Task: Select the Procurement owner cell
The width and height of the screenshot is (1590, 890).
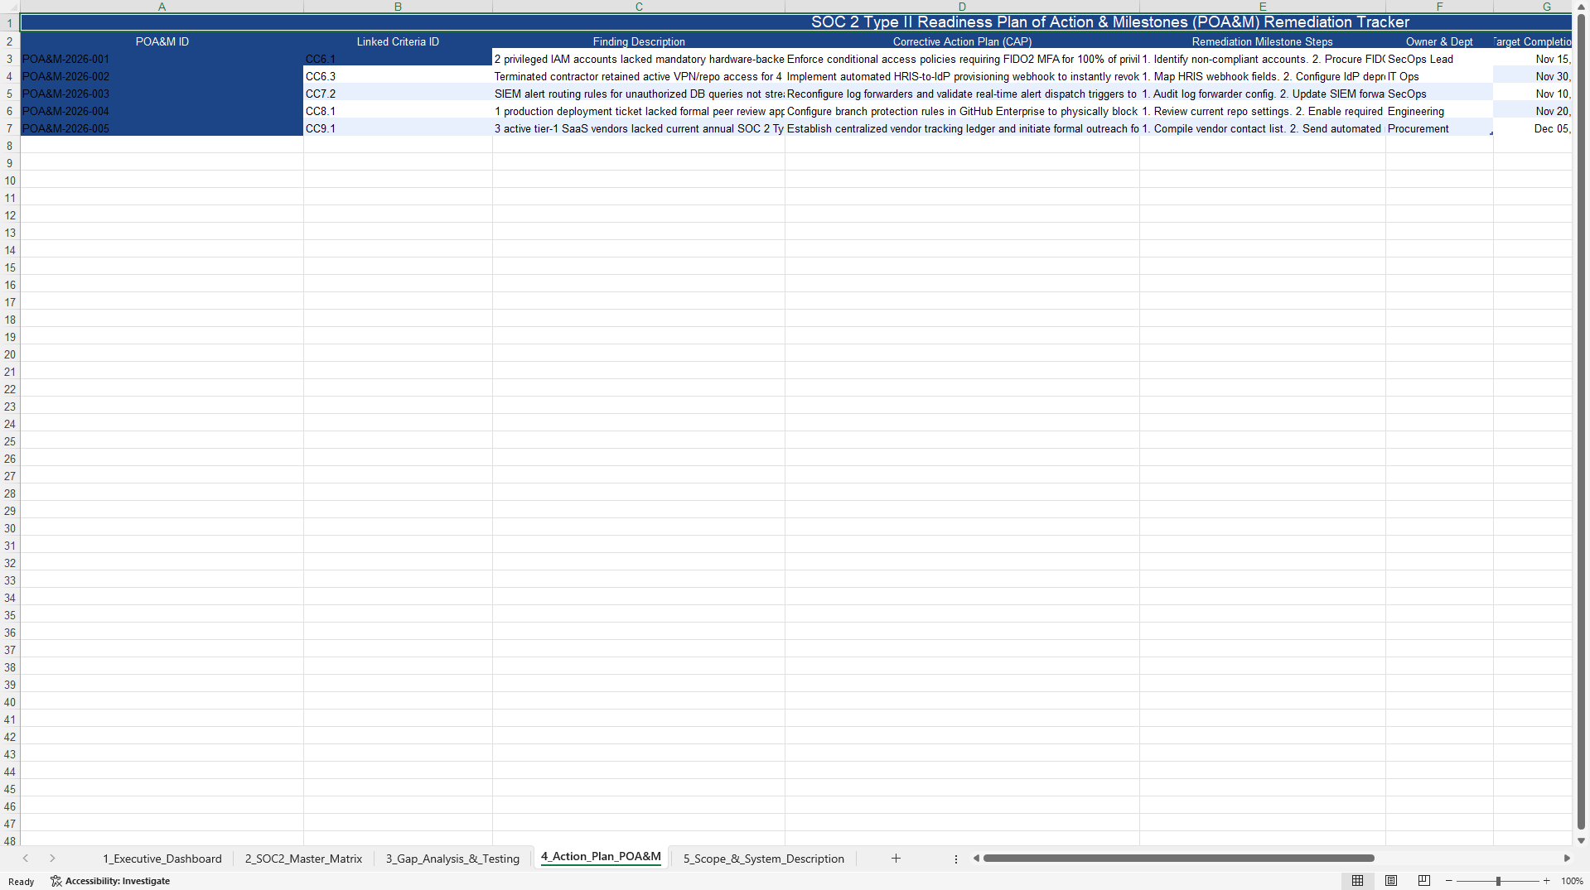Action: coord(1439,128)
